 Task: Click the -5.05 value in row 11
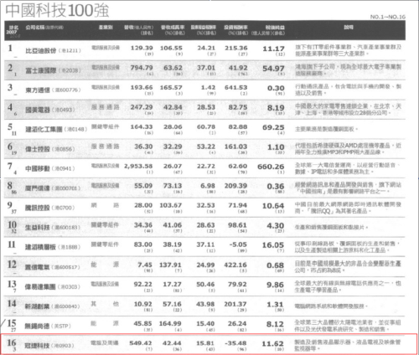pyautogui.click(x=238, y=244)
